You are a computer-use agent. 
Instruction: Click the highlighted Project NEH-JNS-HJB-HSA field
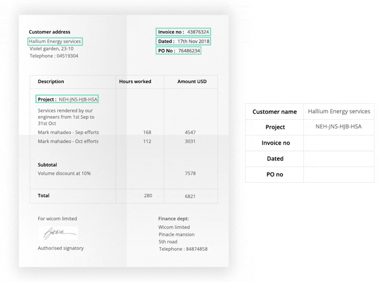tap(67, 99)
